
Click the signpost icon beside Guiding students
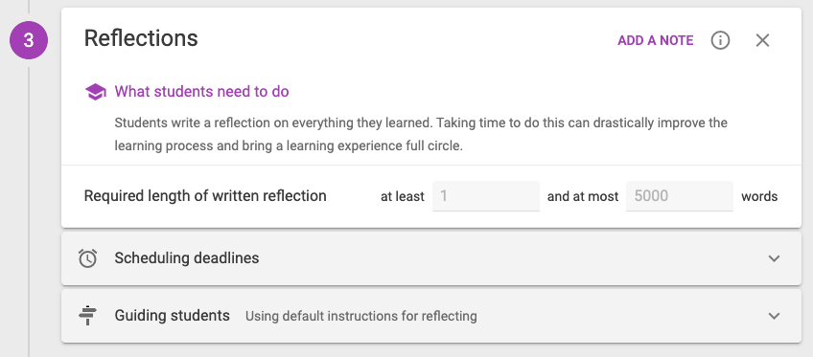click(x=87, y=315)
